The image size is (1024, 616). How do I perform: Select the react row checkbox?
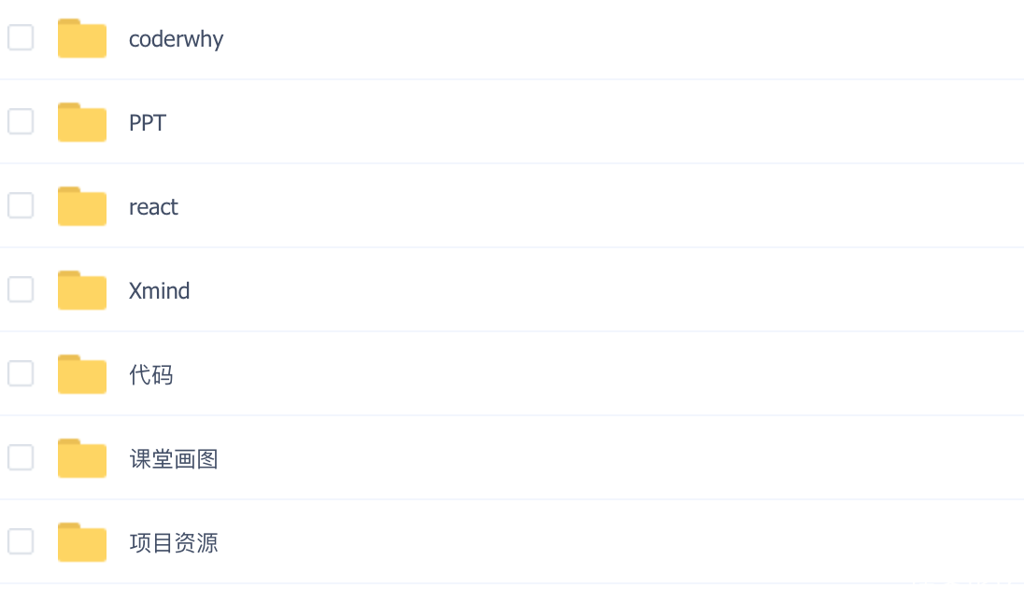point(21,205)
